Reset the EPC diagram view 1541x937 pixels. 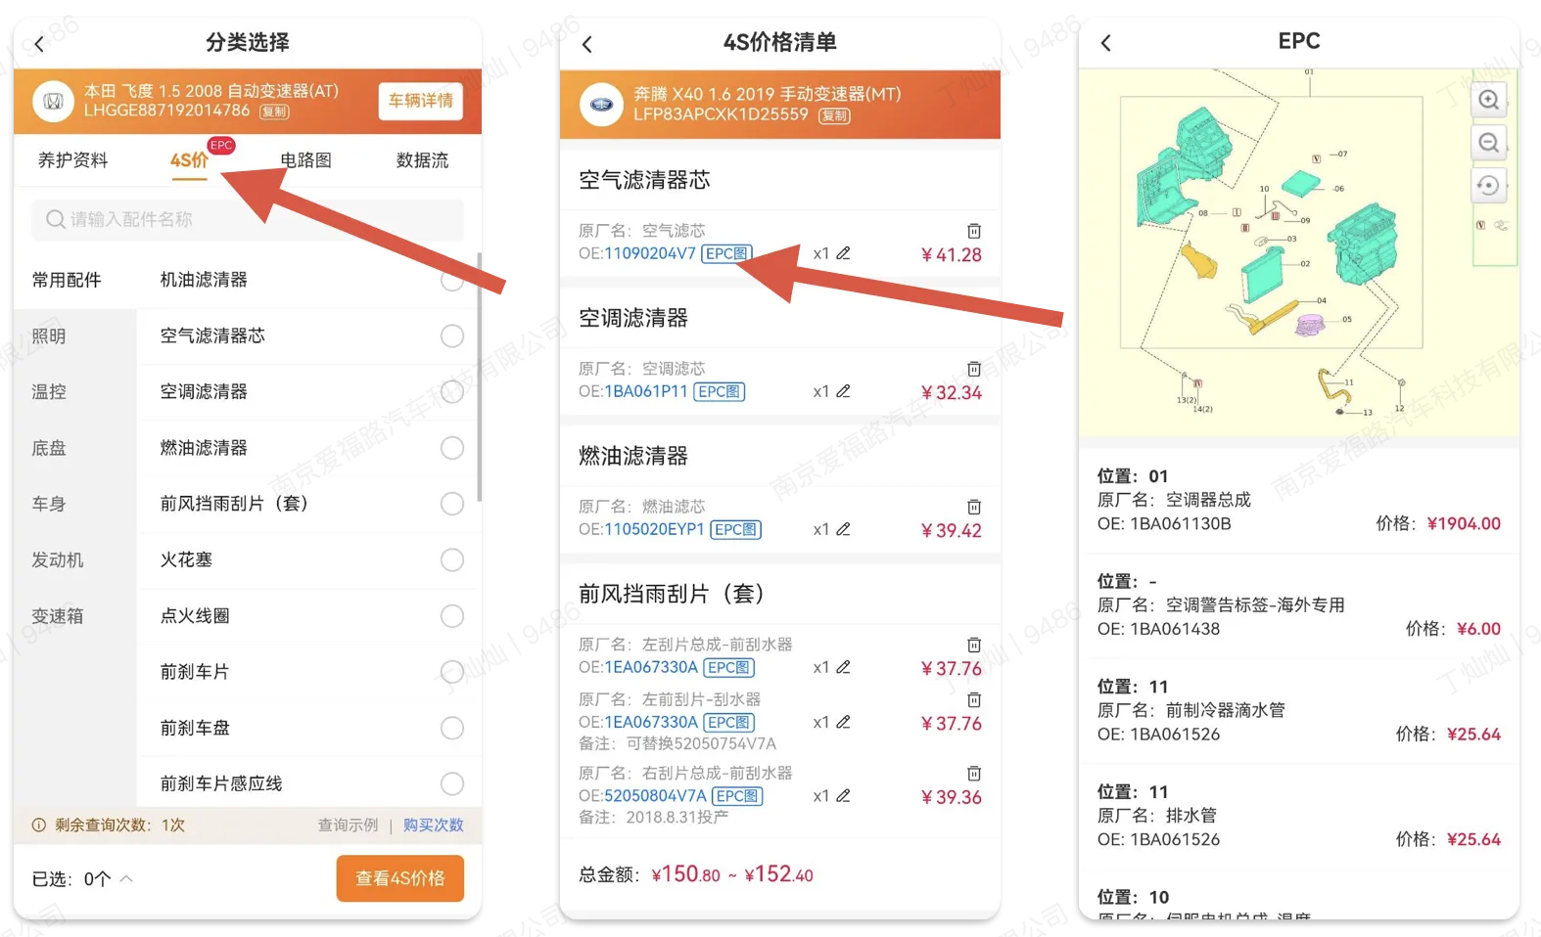pos(1488,186)
